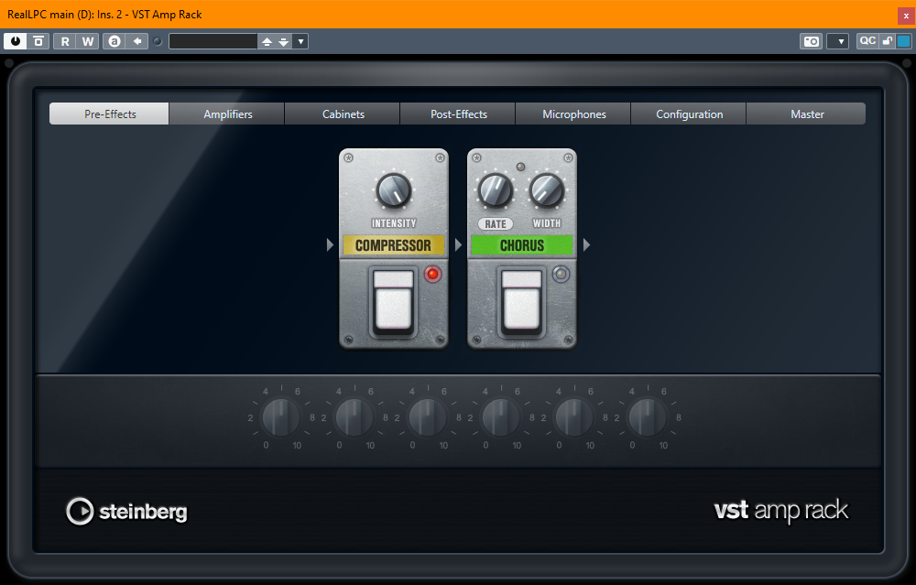Click the Compressor Intensity knob
Screen dimensions: 916x585
tap(393, 190)
